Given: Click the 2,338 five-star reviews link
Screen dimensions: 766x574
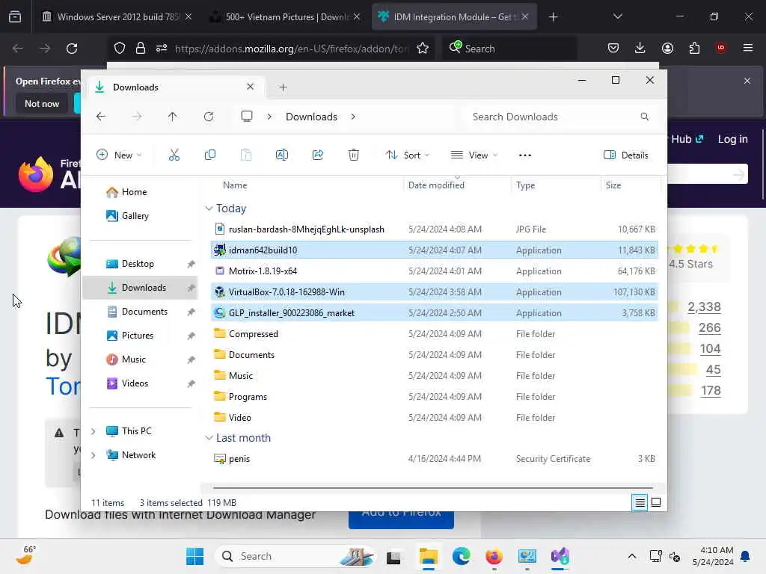Looking at the screenshot, I should coord(704,307).
